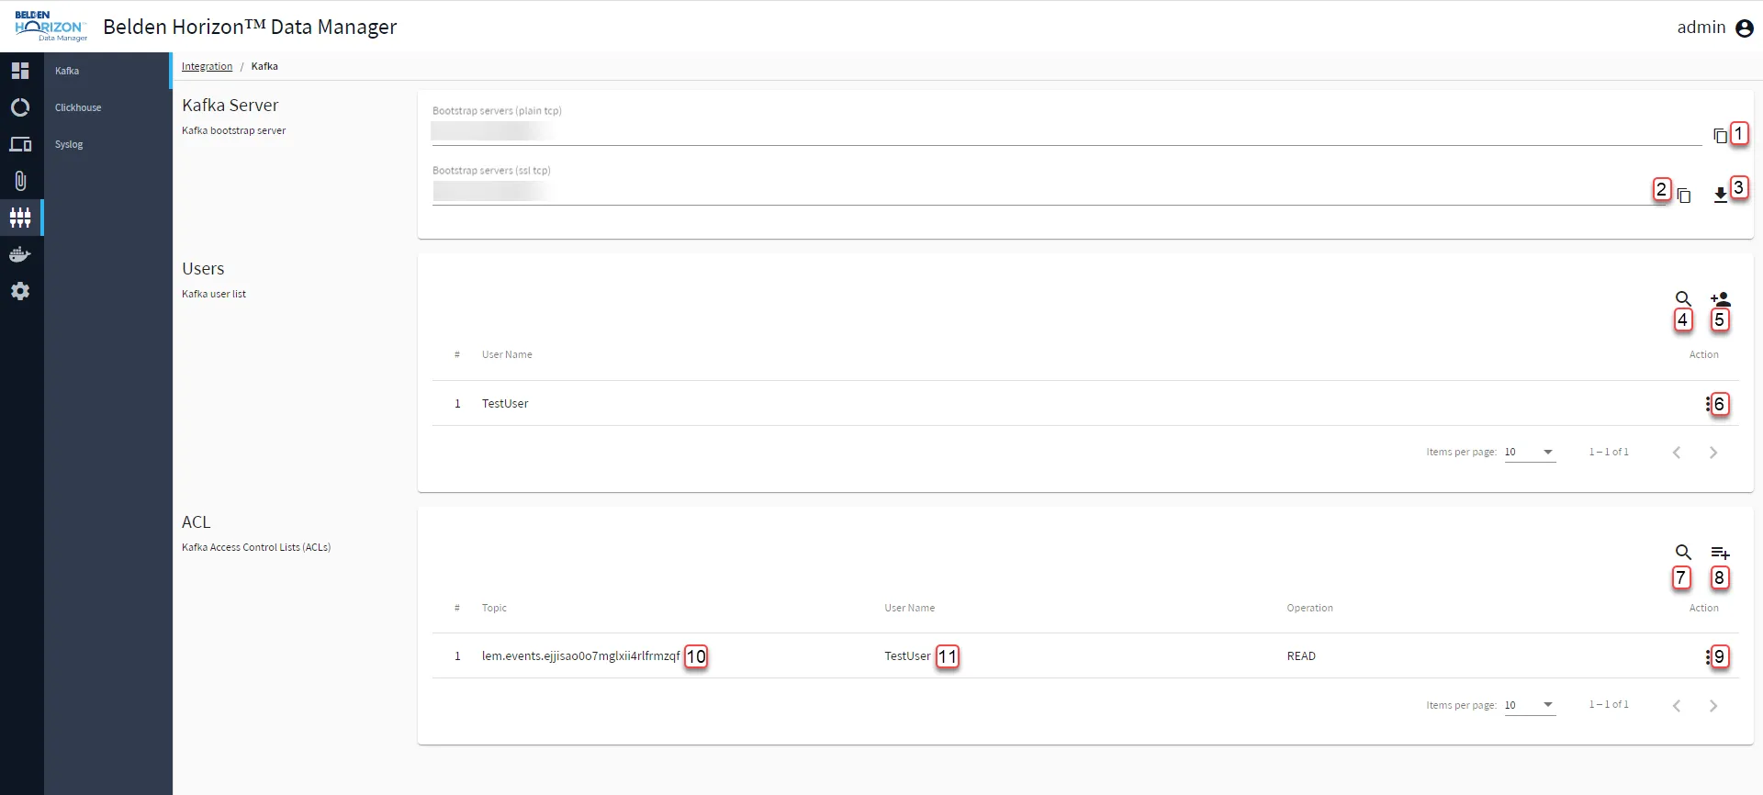Click the Topic column header
Screen dimensions: 1763x795
click(x=494, y=608)
